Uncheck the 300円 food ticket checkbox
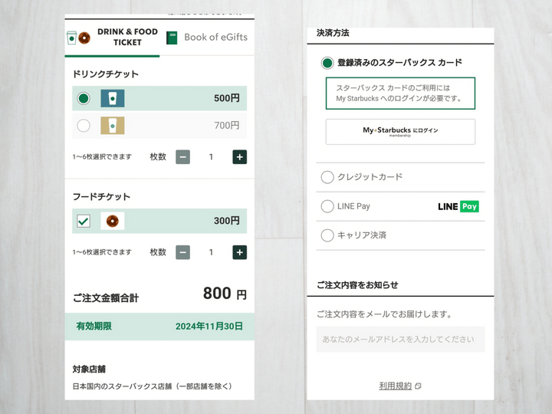The height and width of the screenshot is (414, 552). coord(84,221)
